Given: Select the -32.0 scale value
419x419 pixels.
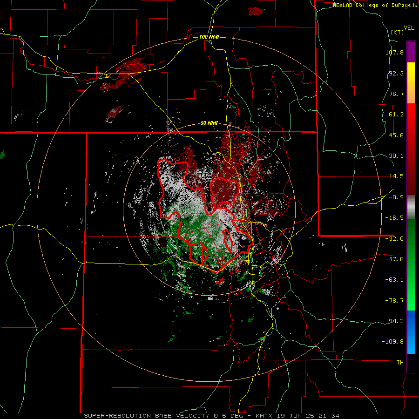Looking at the screenshot, I should point(394,239).
